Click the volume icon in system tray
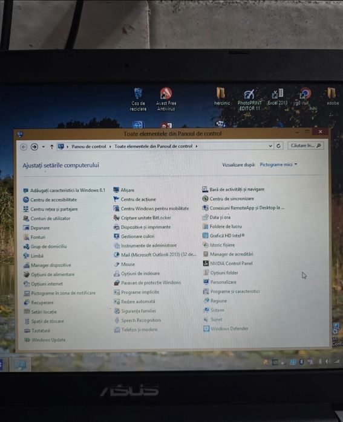343x422 pixels. coord(327,362)
